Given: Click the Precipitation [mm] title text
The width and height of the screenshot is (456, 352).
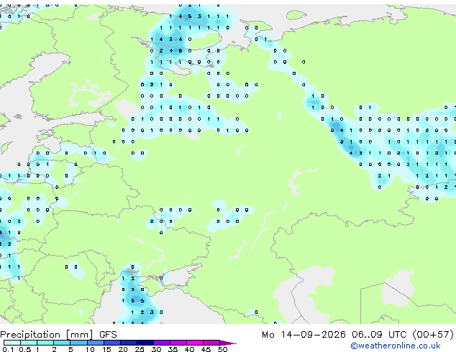Looking at the screenshot, I should pos(47,335).
